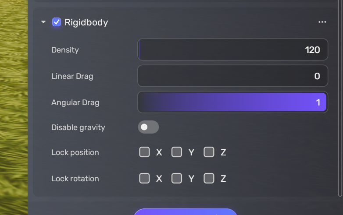This screenshot has width=343, height=215.
Task: Lock rotation on the X axis
Action: pos(144,178)
